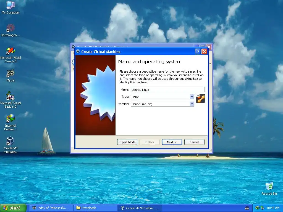
Task: Click the safely remove hardware tray icon
Action: (x=262, y=208)
